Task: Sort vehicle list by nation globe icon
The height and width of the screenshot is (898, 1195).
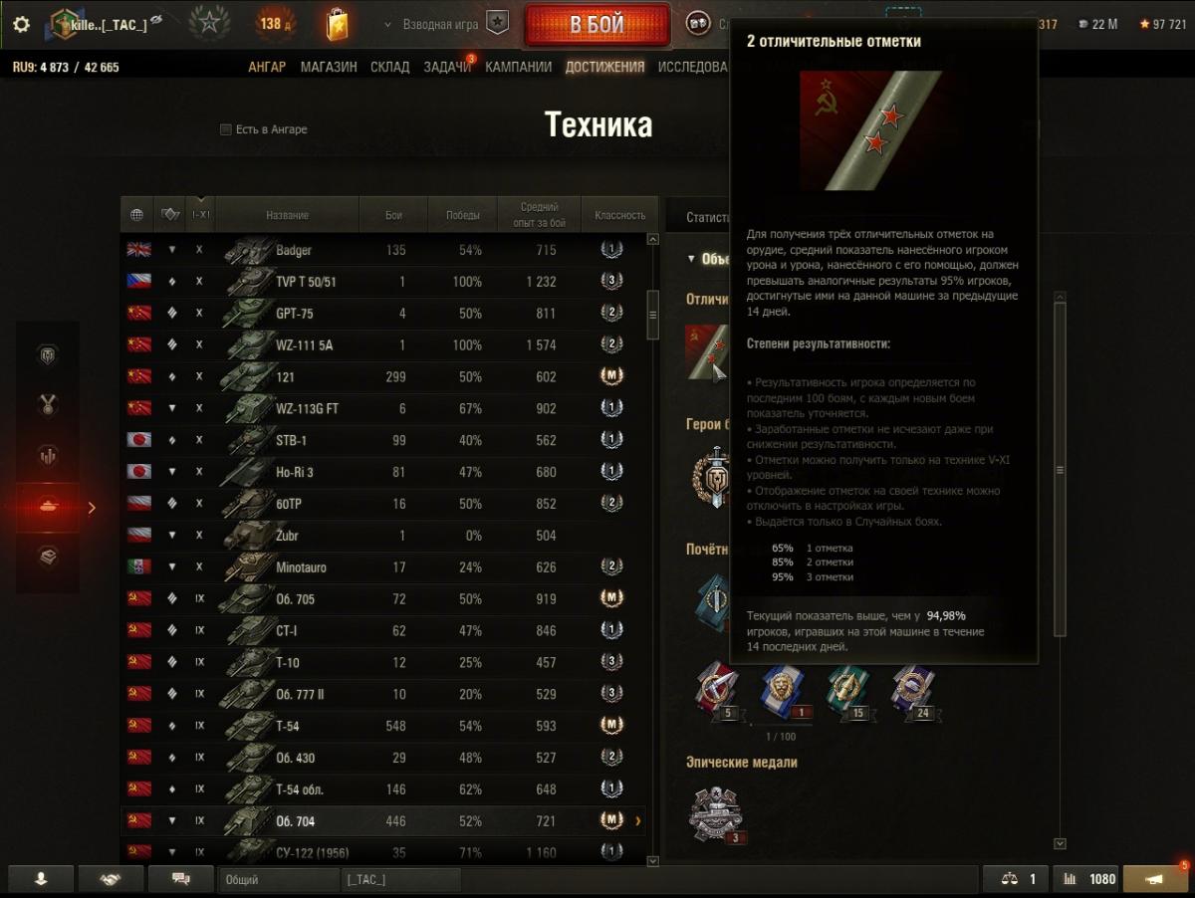Action: [136, 214]
